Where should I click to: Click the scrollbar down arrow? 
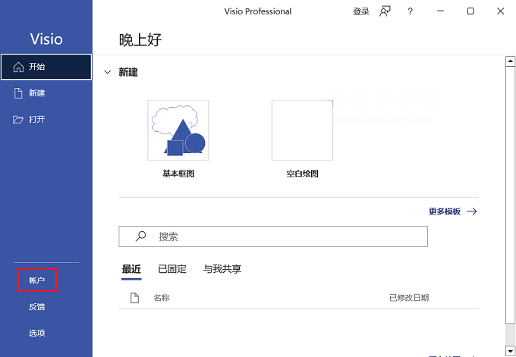coord(511,350)
